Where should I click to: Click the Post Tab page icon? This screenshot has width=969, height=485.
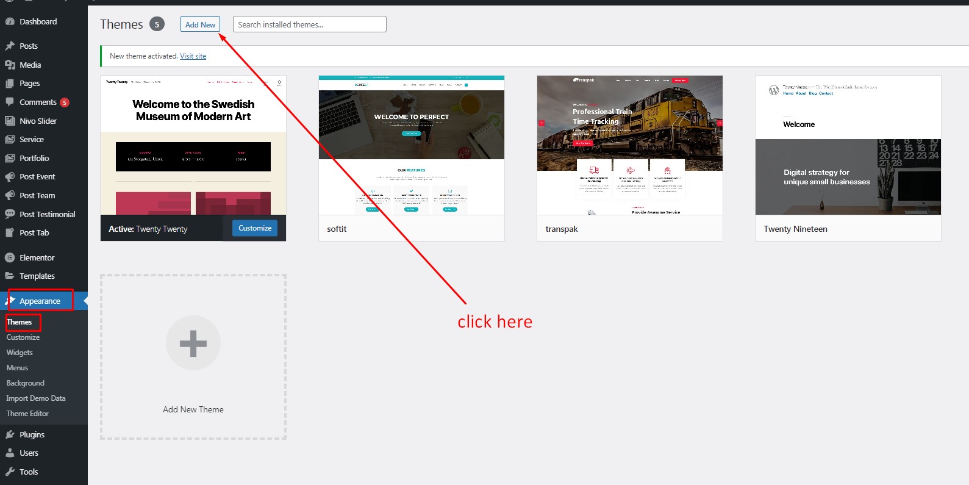tap(10, 232)
